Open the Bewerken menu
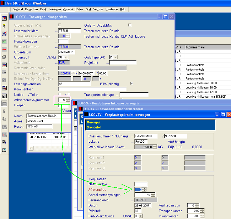The height and width of the screenshot is (219, 231). tap(31, 9)
